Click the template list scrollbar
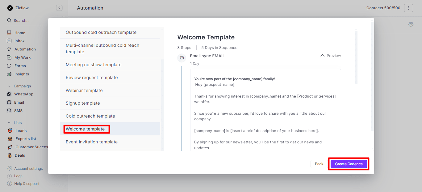This screenshot has width=422, height=192. (162, 105)
